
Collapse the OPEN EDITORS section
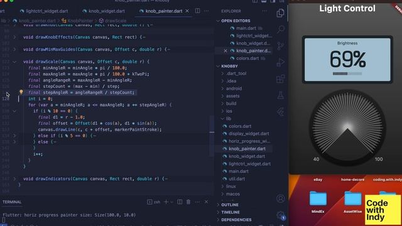[x=236, y=21]
